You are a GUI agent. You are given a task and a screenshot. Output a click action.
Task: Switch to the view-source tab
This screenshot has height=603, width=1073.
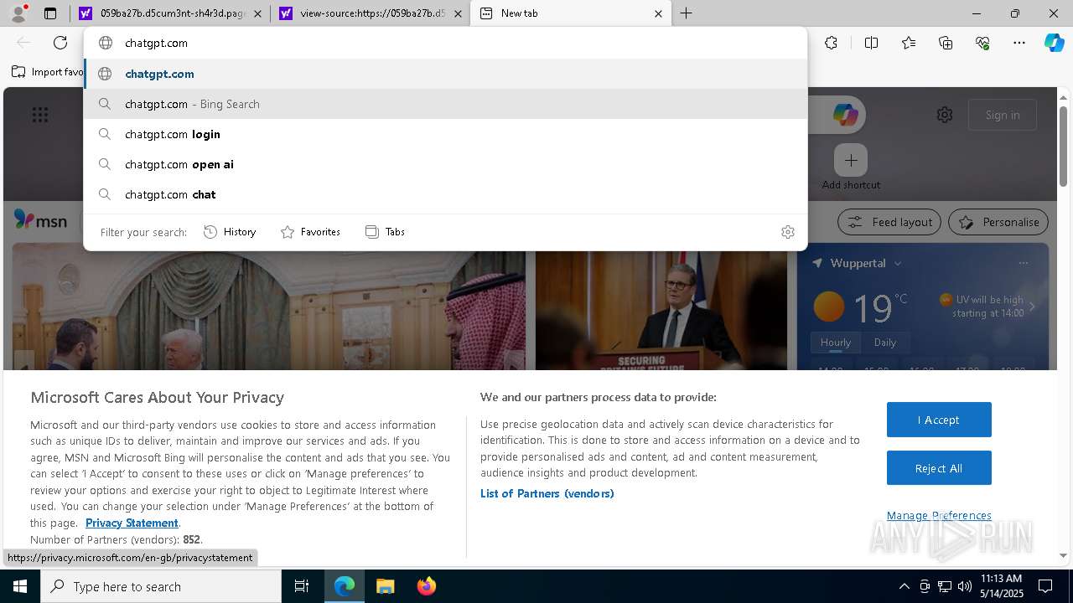click(x=371, y=13)
